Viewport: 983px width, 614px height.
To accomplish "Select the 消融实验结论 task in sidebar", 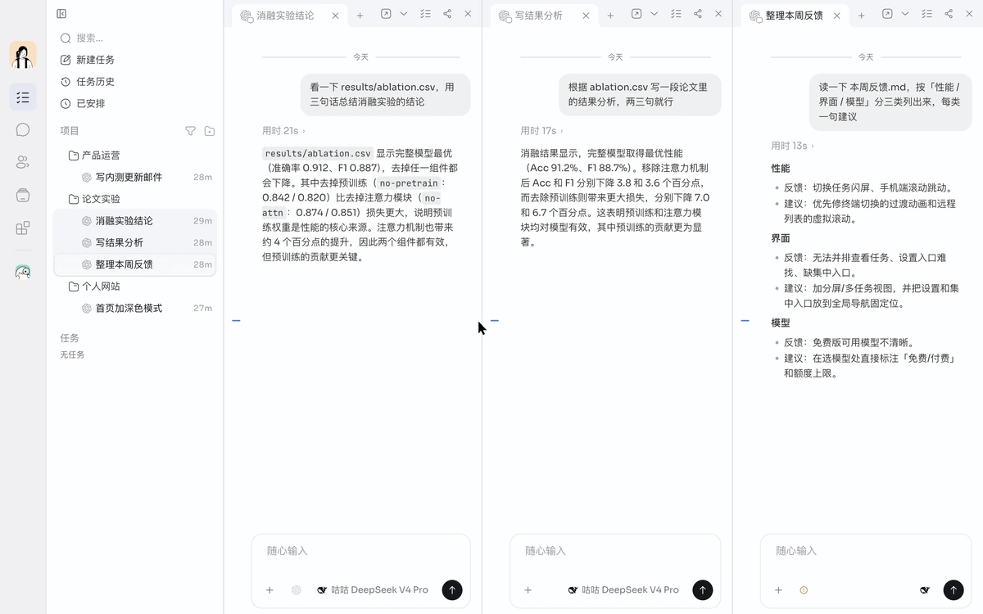I will coord(135,221).
